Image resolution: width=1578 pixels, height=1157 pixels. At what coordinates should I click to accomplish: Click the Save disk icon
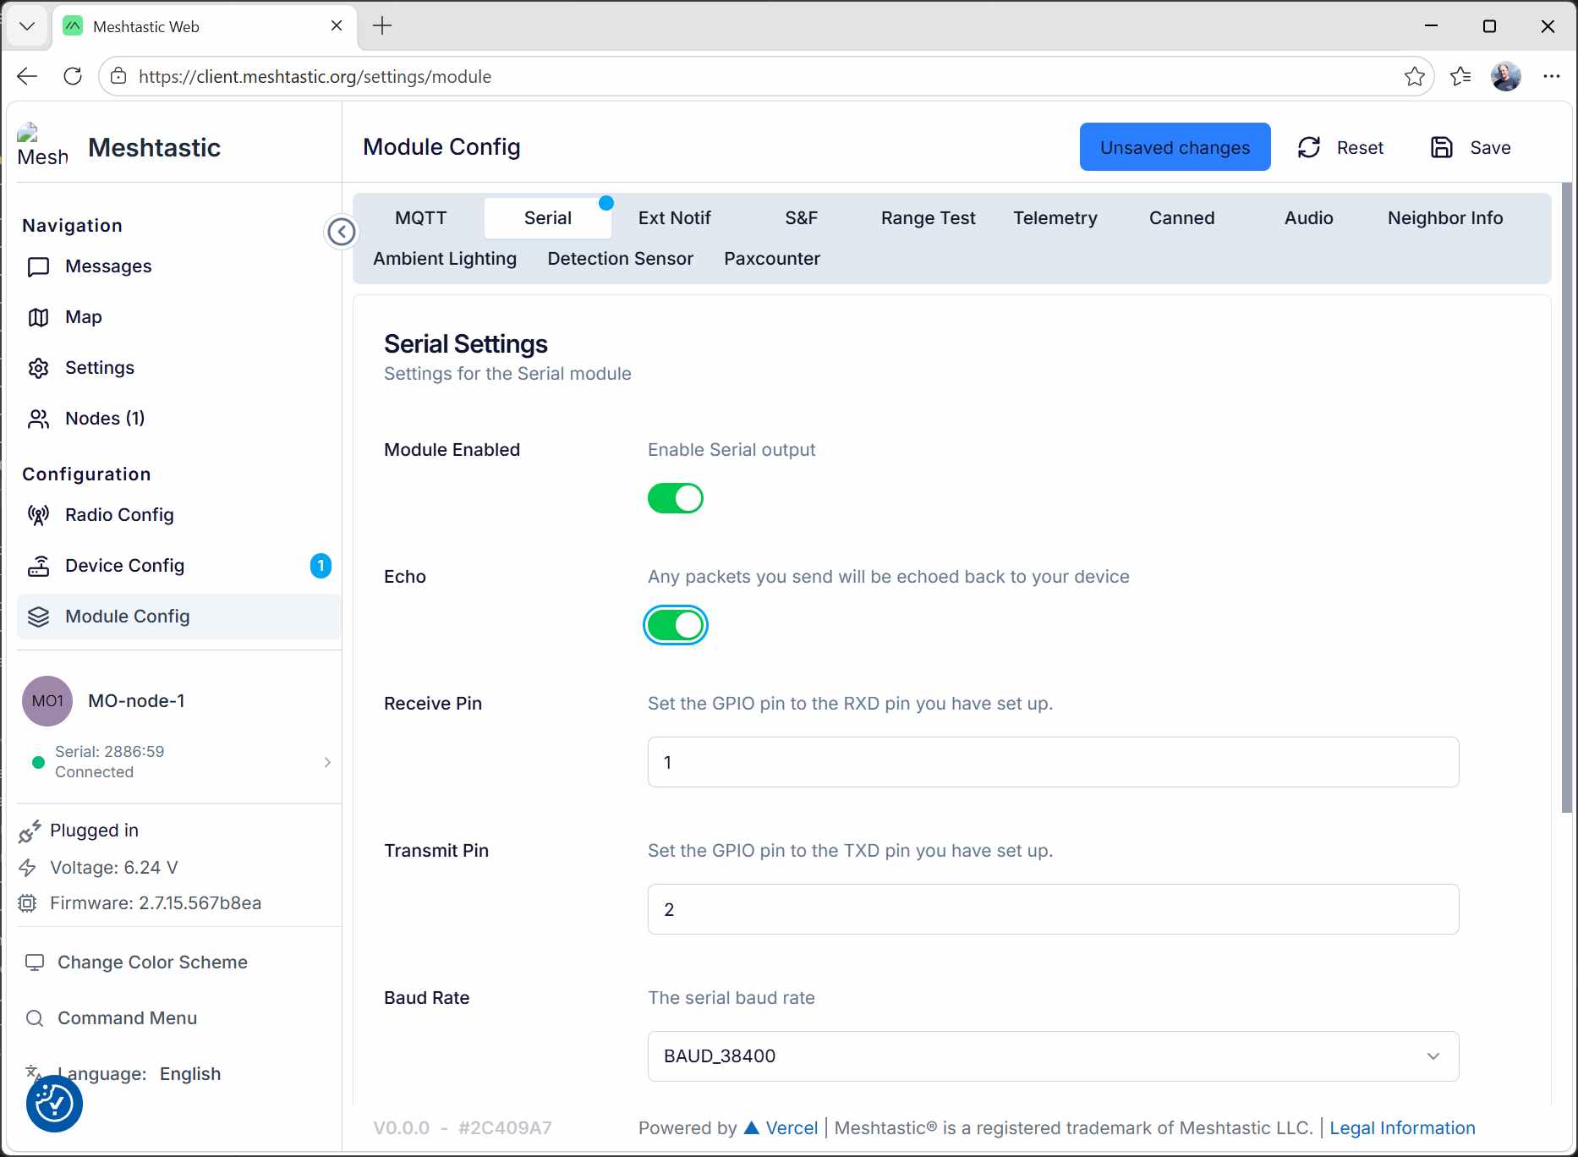tap(1442, 146)
